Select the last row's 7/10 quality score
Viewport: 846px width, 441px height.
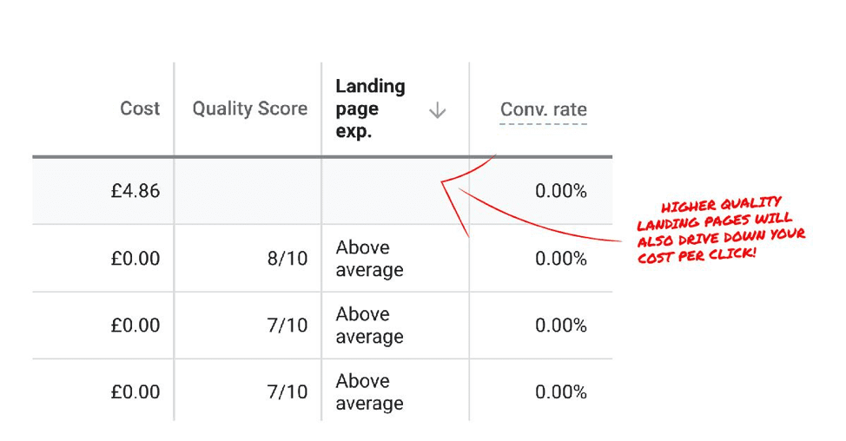(288, 392)
